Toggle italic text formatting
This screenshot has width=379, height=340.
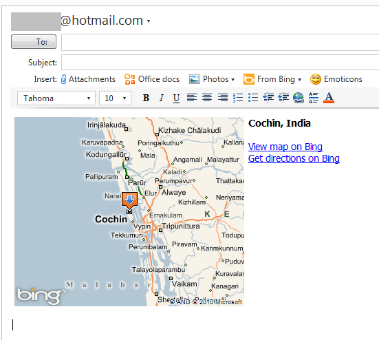pyautogui.click(x=162, y=98)
